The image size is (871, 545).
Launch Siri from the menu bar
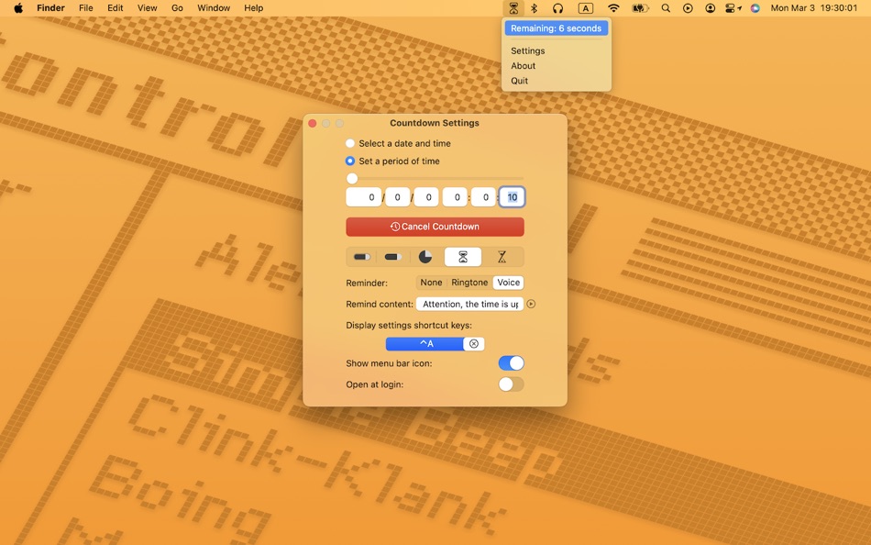(x=755, y=7)
